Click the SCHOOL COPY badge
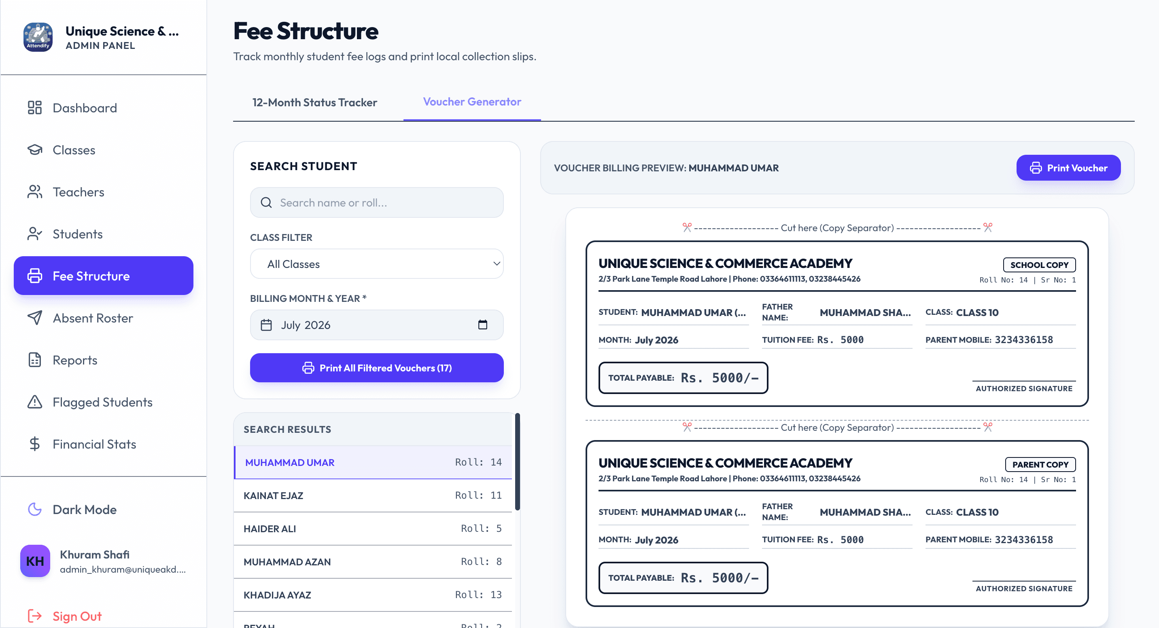Screen dimensions: 1159x628 click(1039, 265)
